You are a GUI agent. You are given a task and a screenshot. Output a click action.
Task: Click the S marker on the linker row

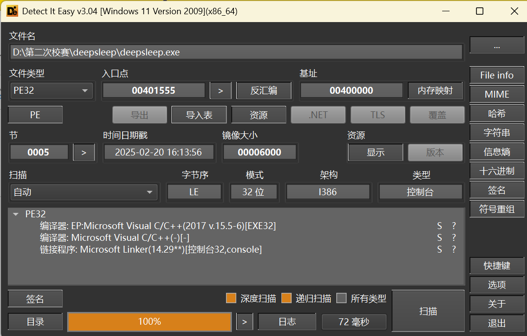(x=440, y=250)
